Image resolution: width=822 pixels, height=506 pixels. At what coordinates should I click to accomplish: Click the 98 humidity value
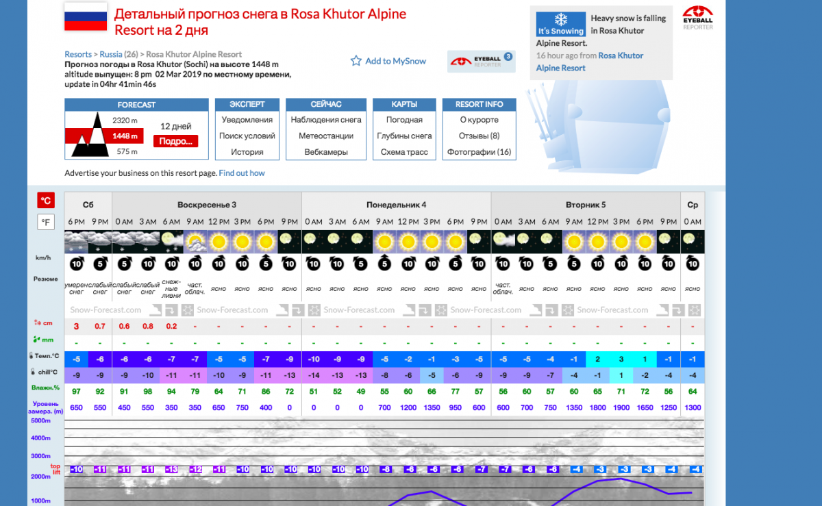pyautogui.click(x=147, y=391)
